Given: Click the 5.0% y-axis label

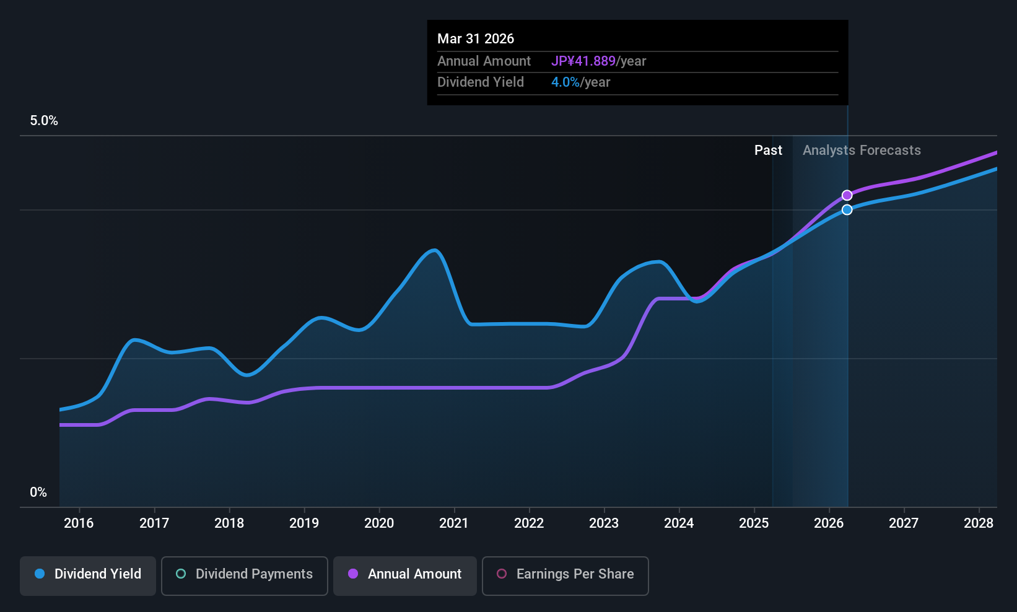Looking at the screenshot, I should point(44,121).
